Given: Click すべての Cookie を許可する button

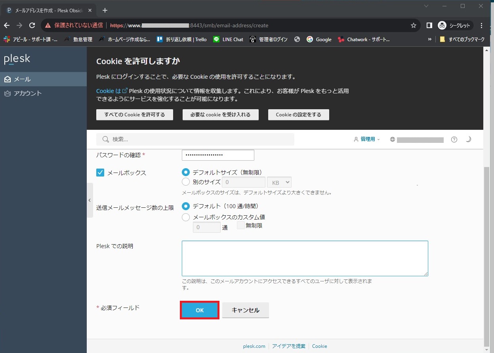Looking at the screenshot, I should pyautogui.click(x=135, y=115).
